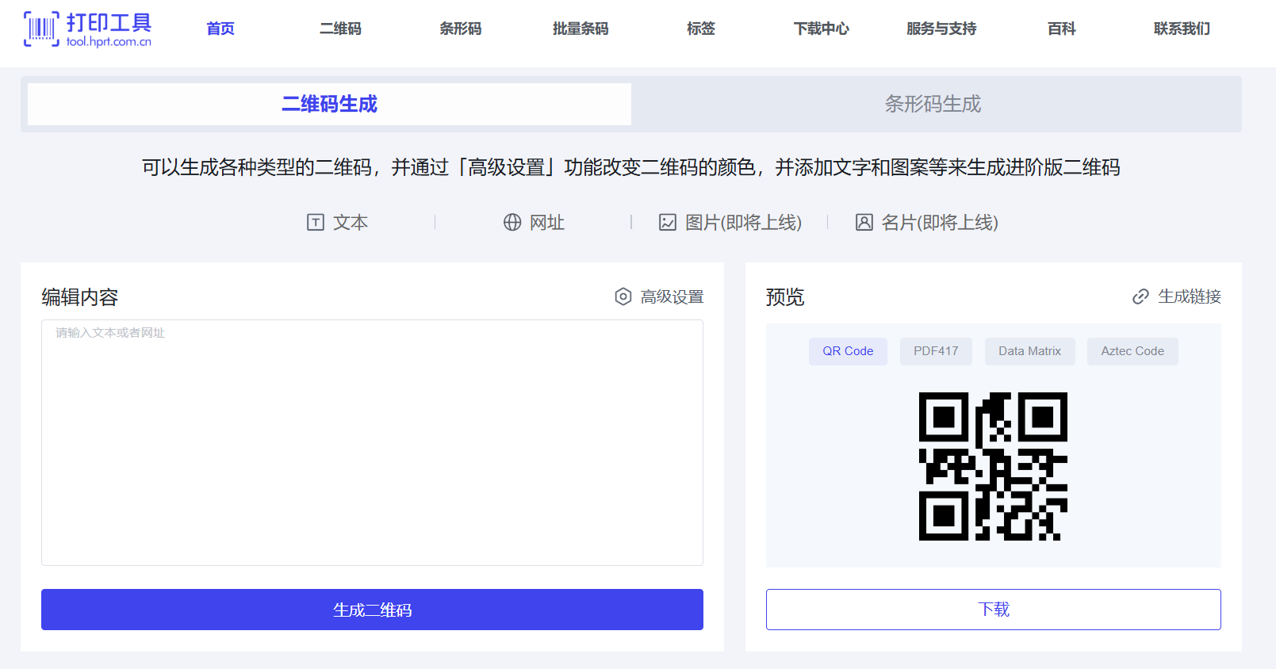
Task: Open the 批量条码 menu item
Action: coord(581,29)
